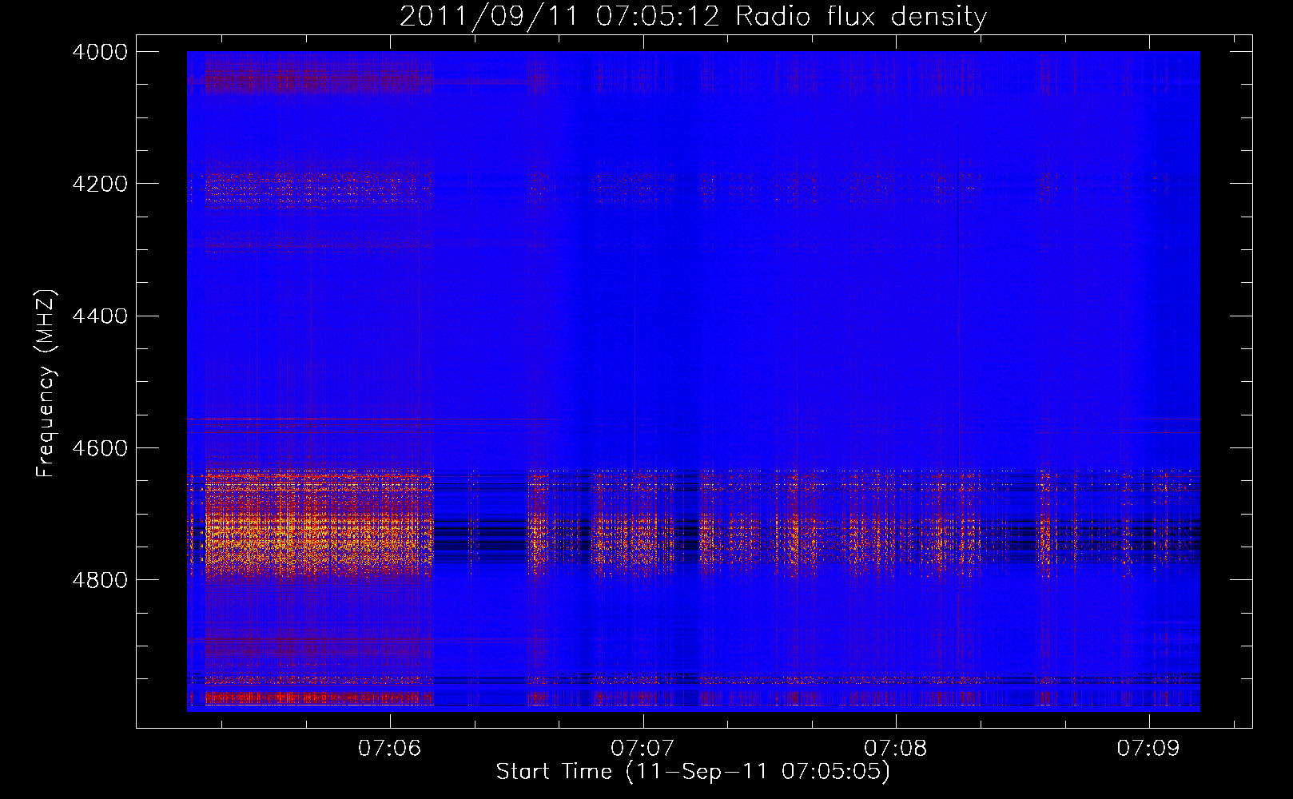Click the 07:07 time tick label
1293x799 pixels.
[643, 749]
